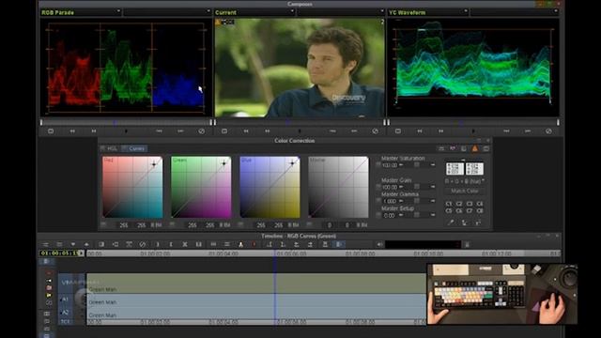Toggle the Red curve enable button
Viewport: 601px width, 338px height.
pos(103,224)
